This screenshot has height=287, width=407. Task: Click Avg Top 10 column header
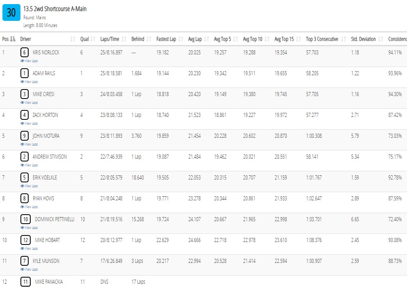252,39
